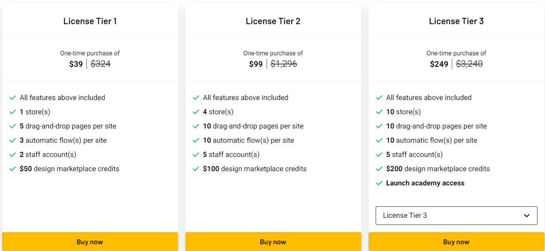Viewport: 545px width, 251px height.
Task: Click the checkmark for 5 drag-and-drop pages
Action: 13,126
